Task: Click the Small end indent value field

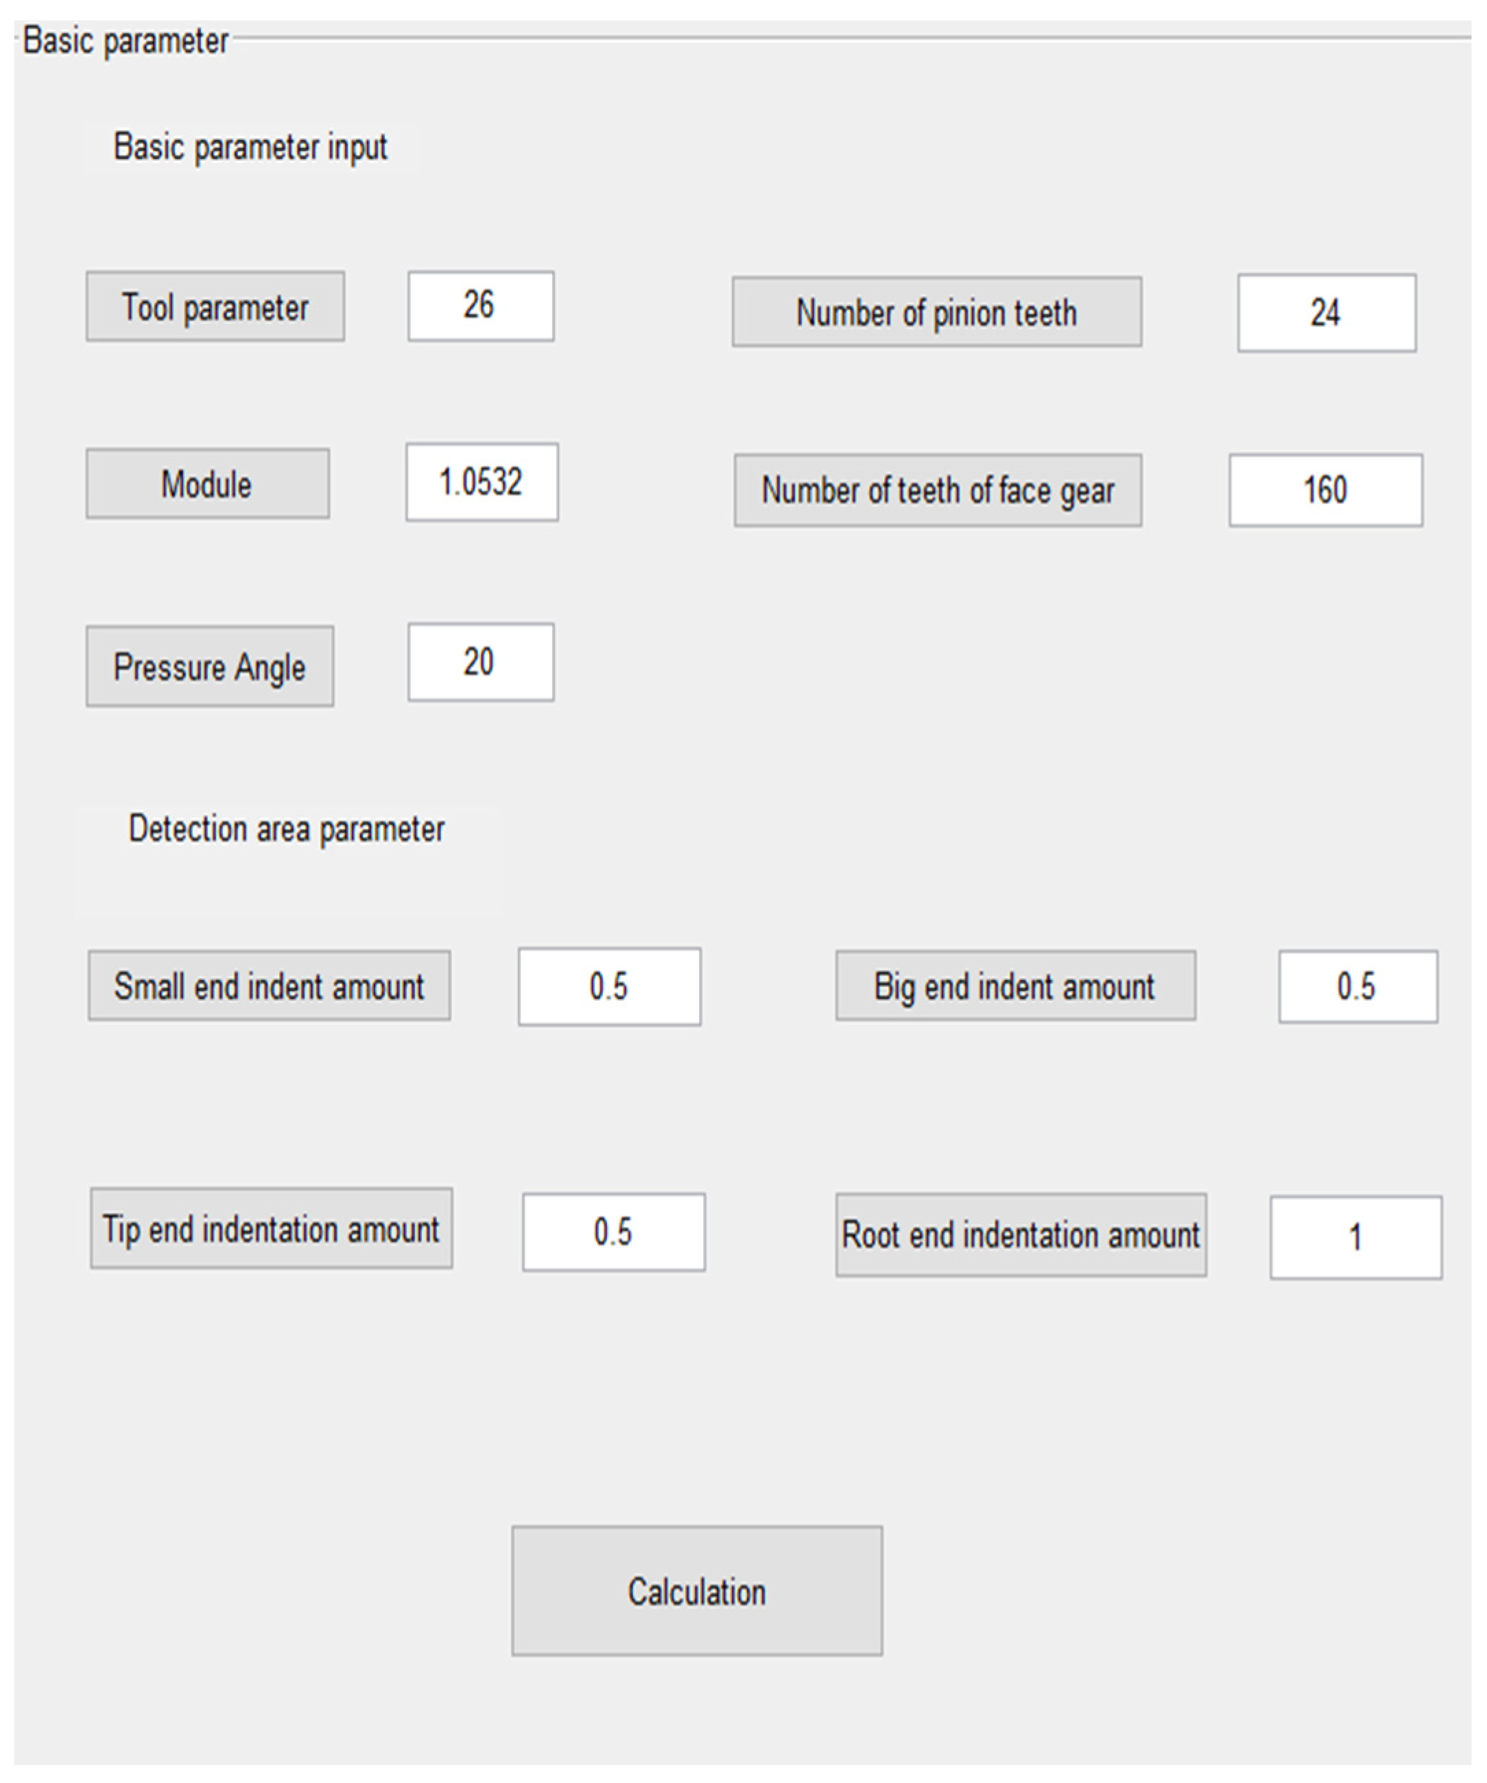Action: click(x=609, y=987)
